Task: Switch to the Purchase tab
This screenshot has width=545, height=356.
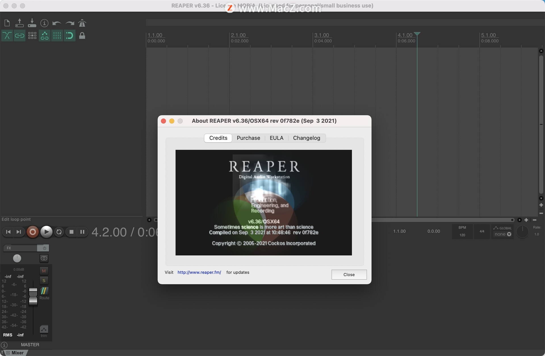Action: [248, 138]
